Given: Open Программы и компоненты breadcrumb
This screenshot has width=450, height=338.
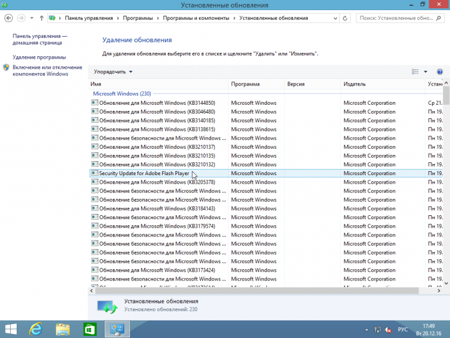Looking at the screenshot, I should pyautogui.click(x=196, y=18).
